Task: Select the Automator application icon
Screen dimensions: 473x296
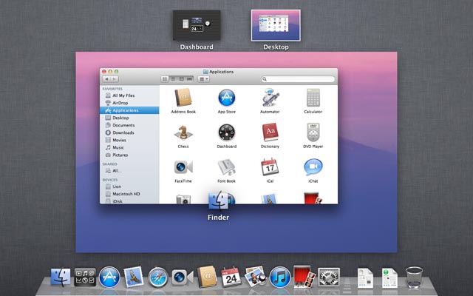Action: tap(270, 97)
